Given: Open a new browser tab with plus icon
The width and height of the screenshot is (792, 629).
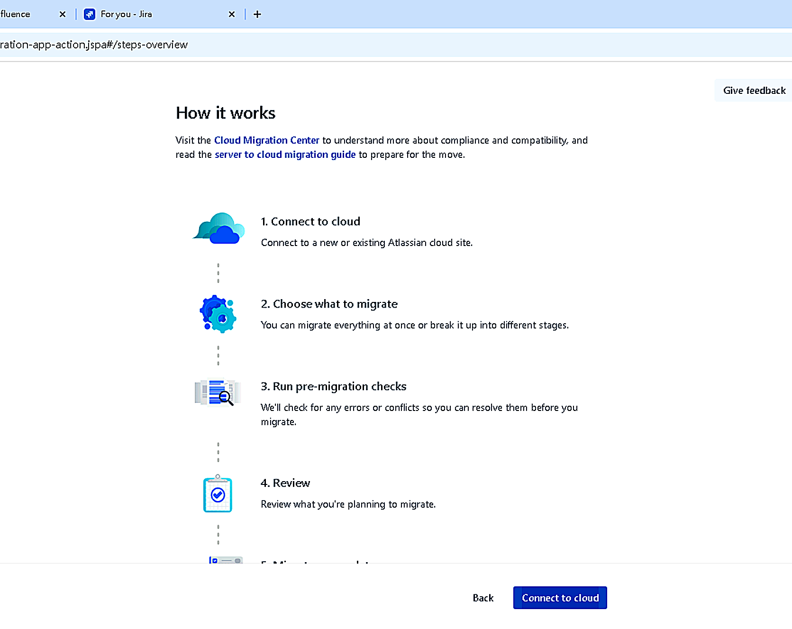Looking at the screenshot, I should 257,14.
